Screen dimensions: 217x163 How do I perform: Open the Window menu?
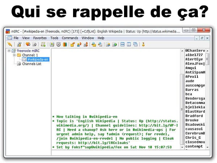click(x=88, y=38)
